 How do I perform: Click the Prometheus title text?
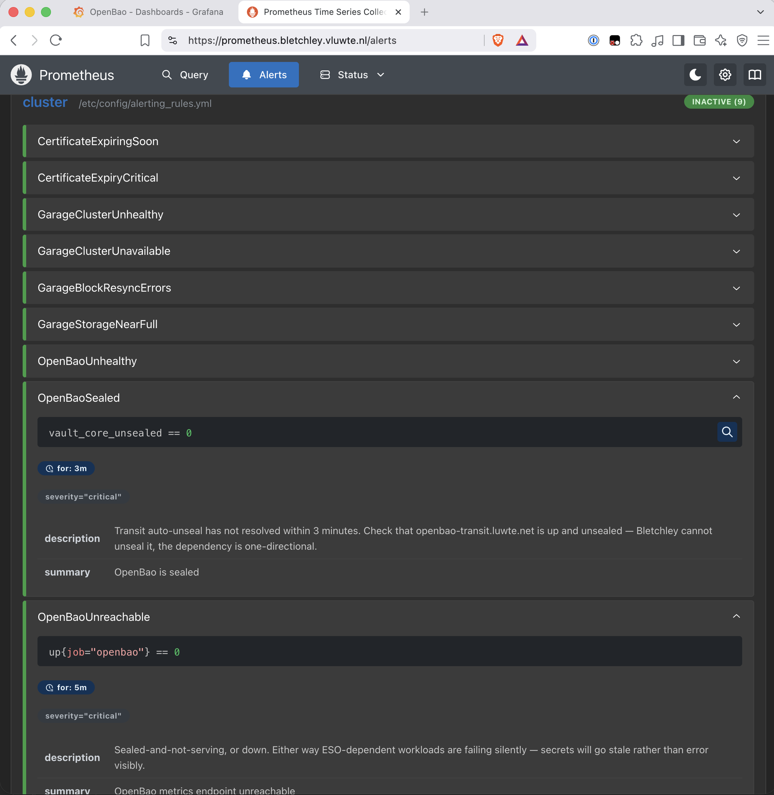pyautogui.click(x=76, y=75)
